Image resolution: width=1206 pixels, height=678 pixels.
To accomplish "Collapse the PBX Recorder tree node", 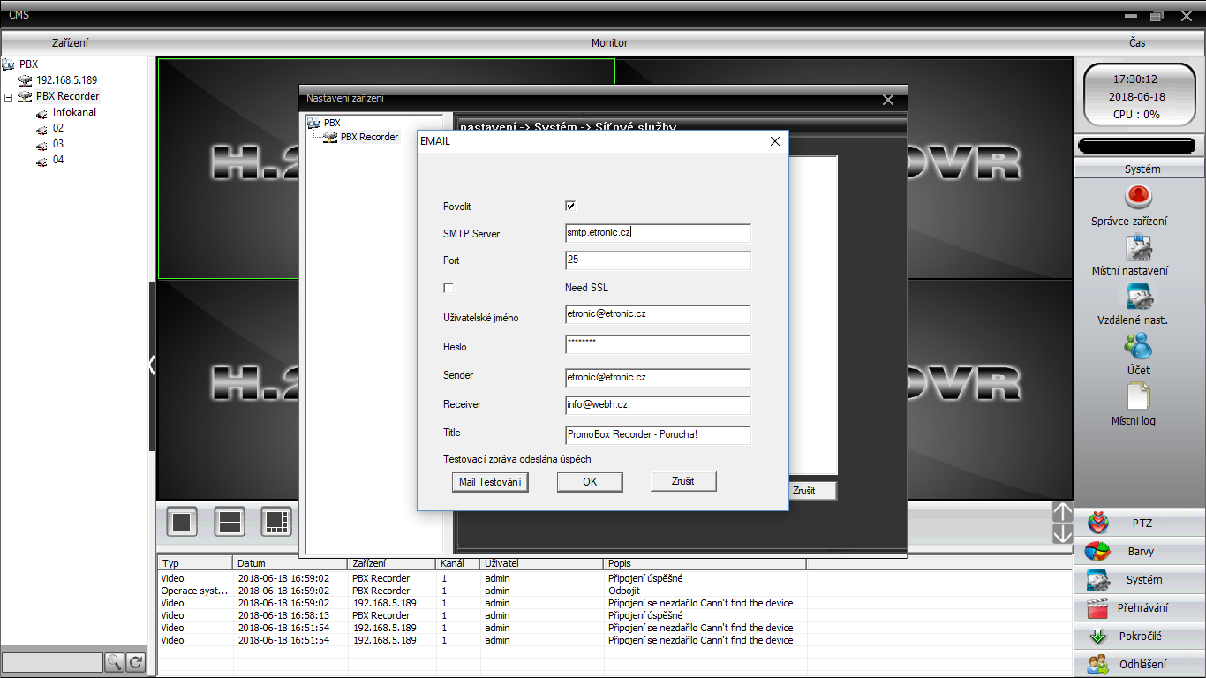I will click(8, 97).
